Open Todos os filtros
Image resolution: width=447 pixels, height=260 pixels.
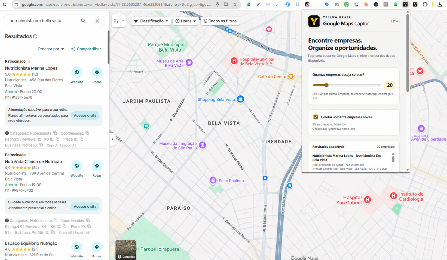click(x=220, y=21)
